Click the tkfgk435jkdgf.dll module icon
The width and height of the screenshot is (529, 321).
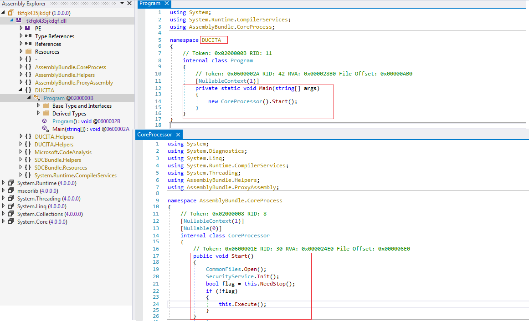point(19,20)
